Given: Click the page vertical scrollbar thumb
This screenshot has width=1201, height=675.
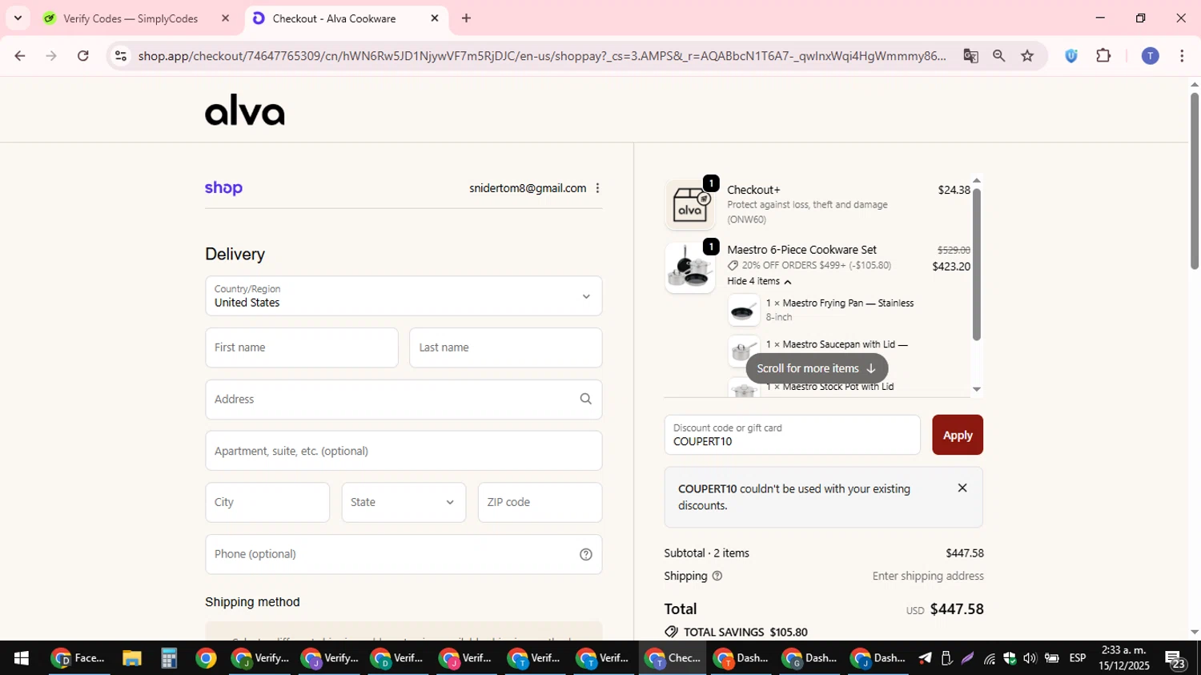Looking at the screenshot, I should [1195, 180].
